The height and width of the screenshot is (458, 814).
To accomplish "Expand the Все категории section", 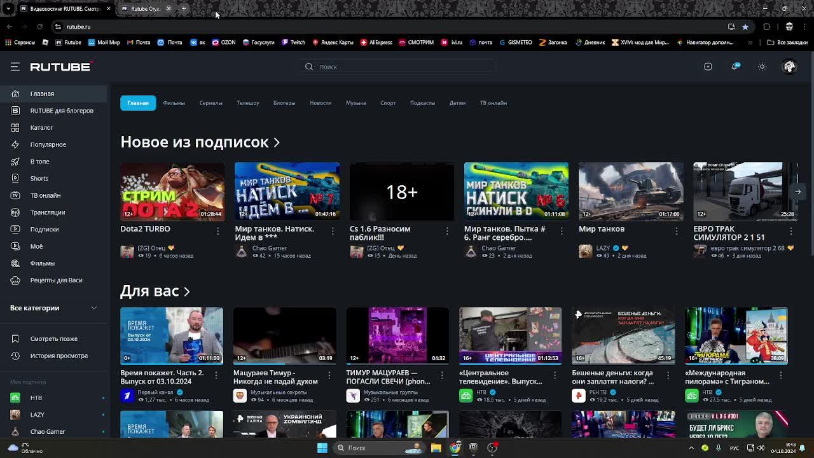I will [x=53, y=308].
